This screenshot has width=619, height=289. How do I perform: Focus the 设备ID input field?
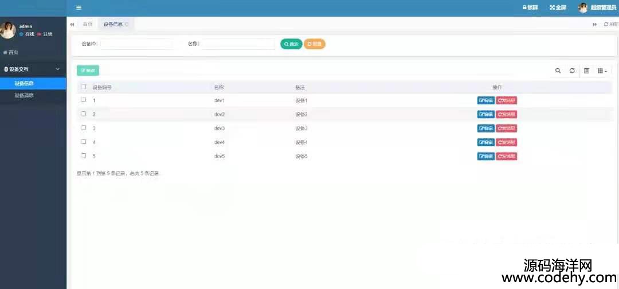click(136, 44)
